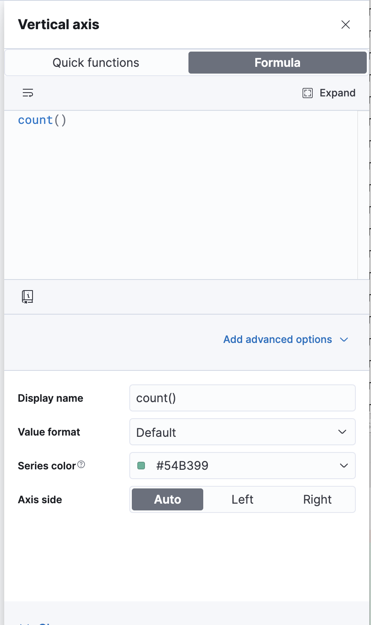Set Axis side to Left
The image size is (371, 625).
243,499
